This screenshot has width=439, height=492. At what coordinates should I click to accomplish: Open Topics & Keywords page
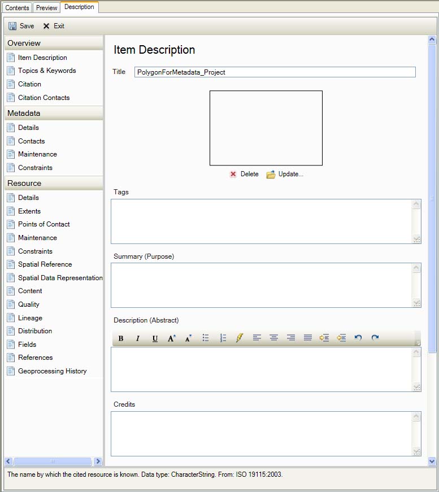pyautogui.click(x=46, y=71)
